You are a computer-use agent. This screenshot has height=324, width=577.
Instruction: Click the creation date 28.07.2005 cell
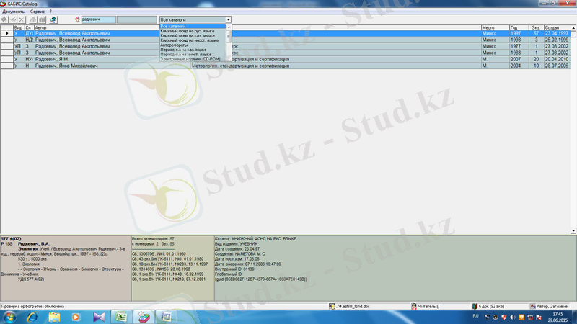click(x=557, y=66)
